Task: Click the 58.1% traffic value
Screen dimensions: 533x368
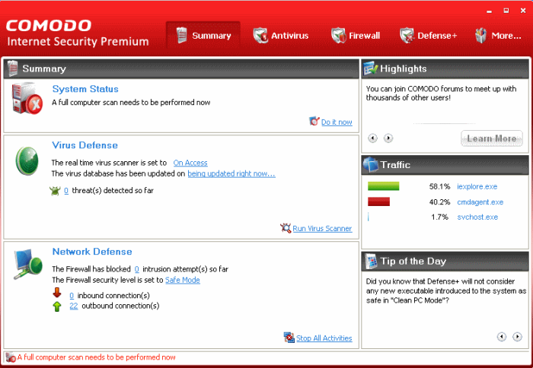Action: [439, 186]
